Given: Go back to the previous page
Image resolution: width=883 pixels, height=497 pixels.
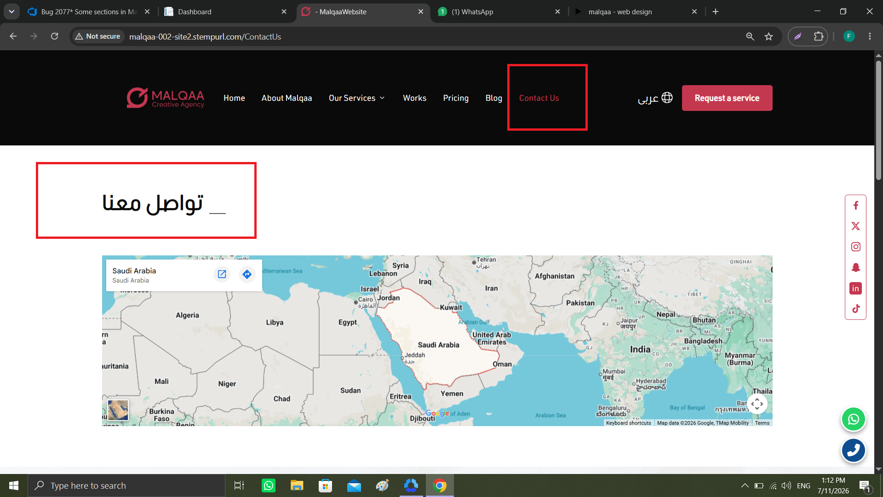Looking at the screenshot, I should pyautogui.click(x=13, y=36).
